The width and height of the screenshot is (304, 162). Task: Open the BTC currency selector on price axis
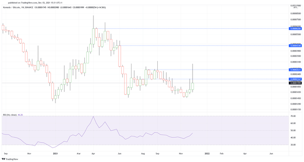pos(295,7)
